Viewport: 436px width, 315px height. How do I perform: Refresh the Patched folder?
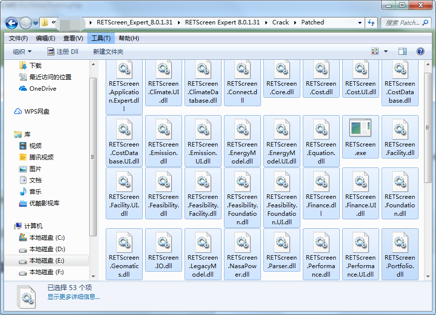tap(371, 23)
